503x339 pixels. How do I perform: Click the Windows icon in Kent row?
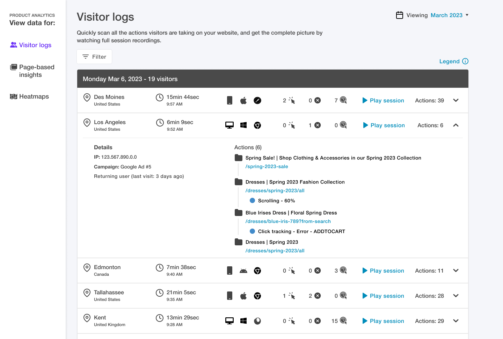[x=243, y=321]
